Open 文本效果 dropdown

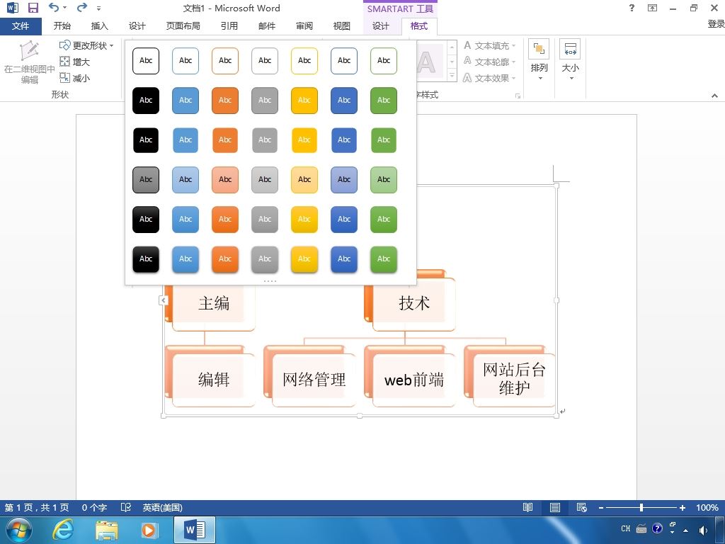point(489,78)
